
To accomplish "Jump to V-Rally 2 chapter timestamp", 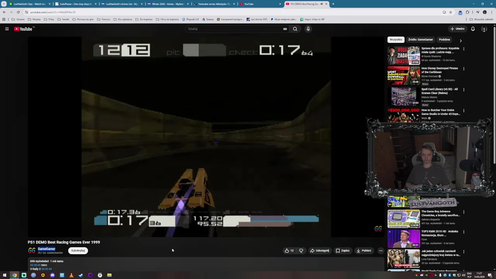I will (46, 269).
